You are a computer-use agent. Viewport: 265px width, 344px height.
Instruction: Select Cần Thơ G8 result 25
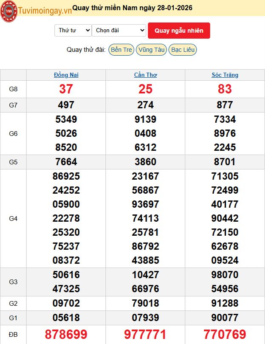(145, 89)
